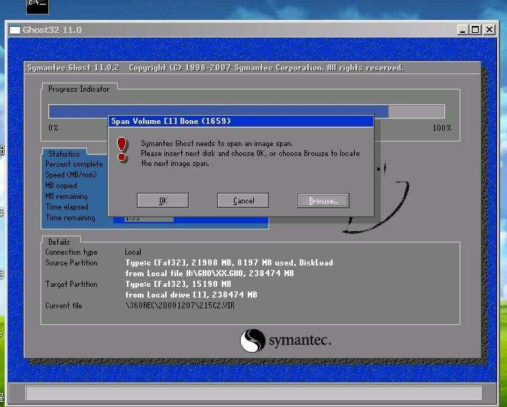Open the command prompt desktop icon
Screen dimensions: 507x407
point(37,7)
